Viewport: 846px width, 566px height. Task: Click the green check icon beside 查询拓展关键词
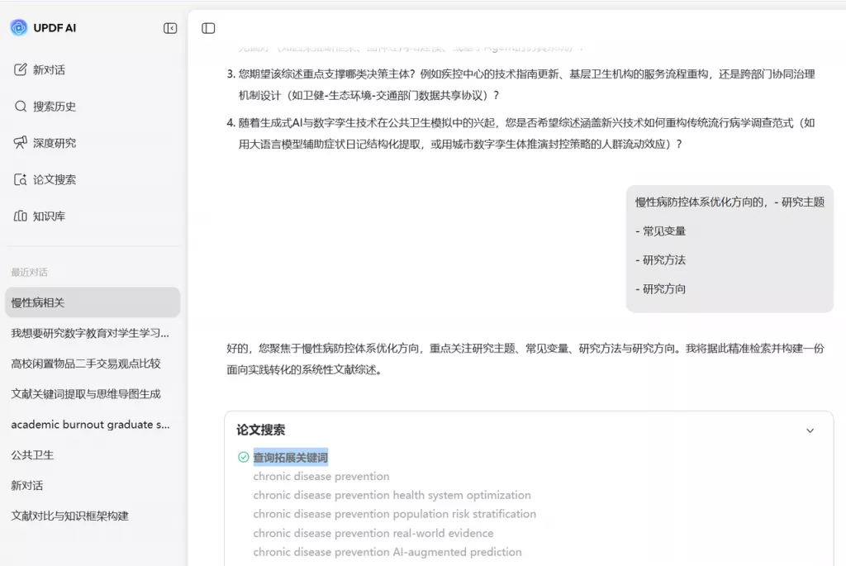pos(243,457)
